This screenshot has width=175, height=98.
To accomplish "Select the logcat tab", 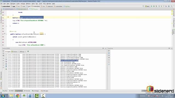I will point(8,51).
